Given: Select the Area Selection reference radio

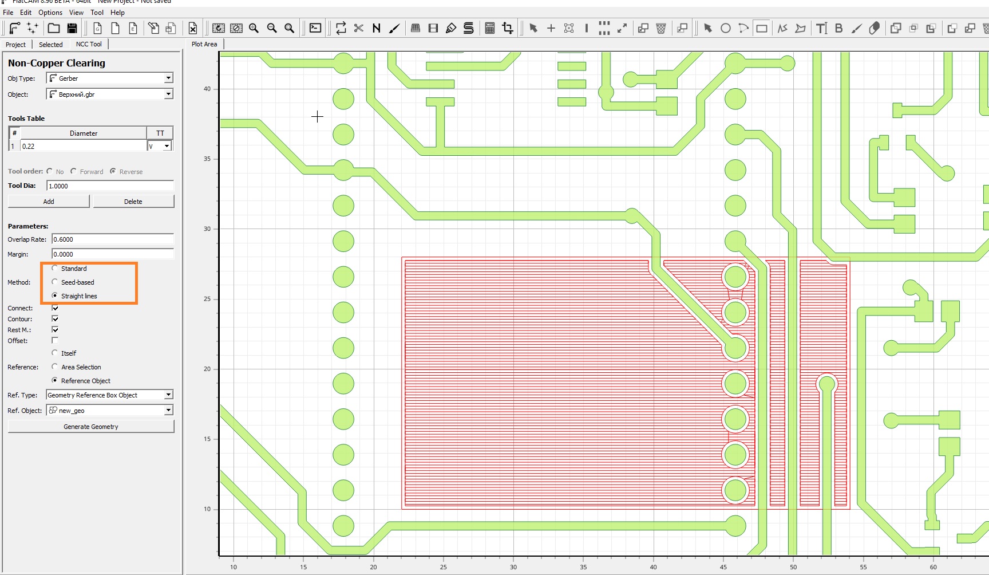Looking at the screenshot, I should 55,367.
